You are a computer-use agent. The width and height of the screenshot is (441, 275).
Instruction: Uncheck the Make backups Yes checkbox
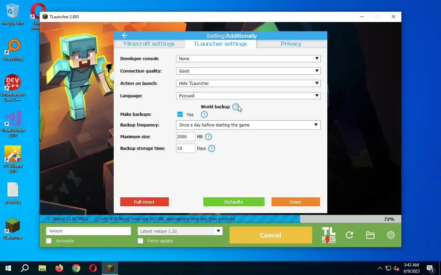click(x=180, y=114)
